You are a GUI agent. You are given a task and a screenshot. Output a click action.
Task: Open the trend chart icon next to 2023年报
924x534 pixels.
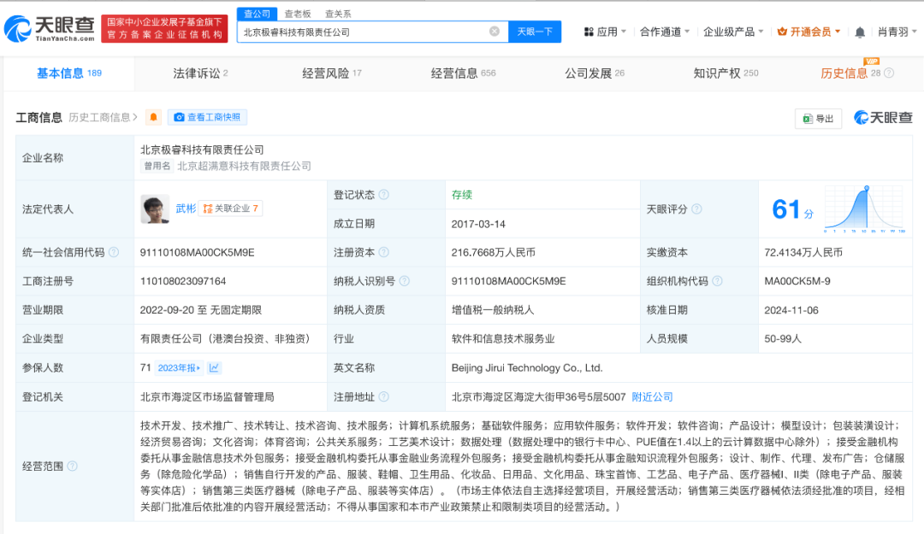pyautogui.click(x=214, y=368)
